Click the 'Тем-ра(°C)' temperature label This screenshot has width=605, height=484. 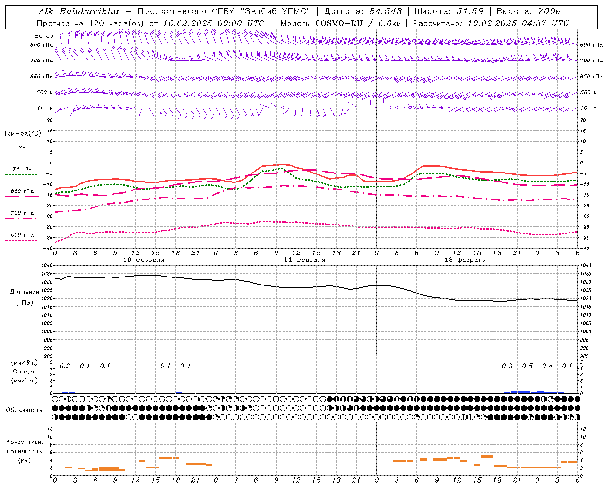(x=22, y=134)
